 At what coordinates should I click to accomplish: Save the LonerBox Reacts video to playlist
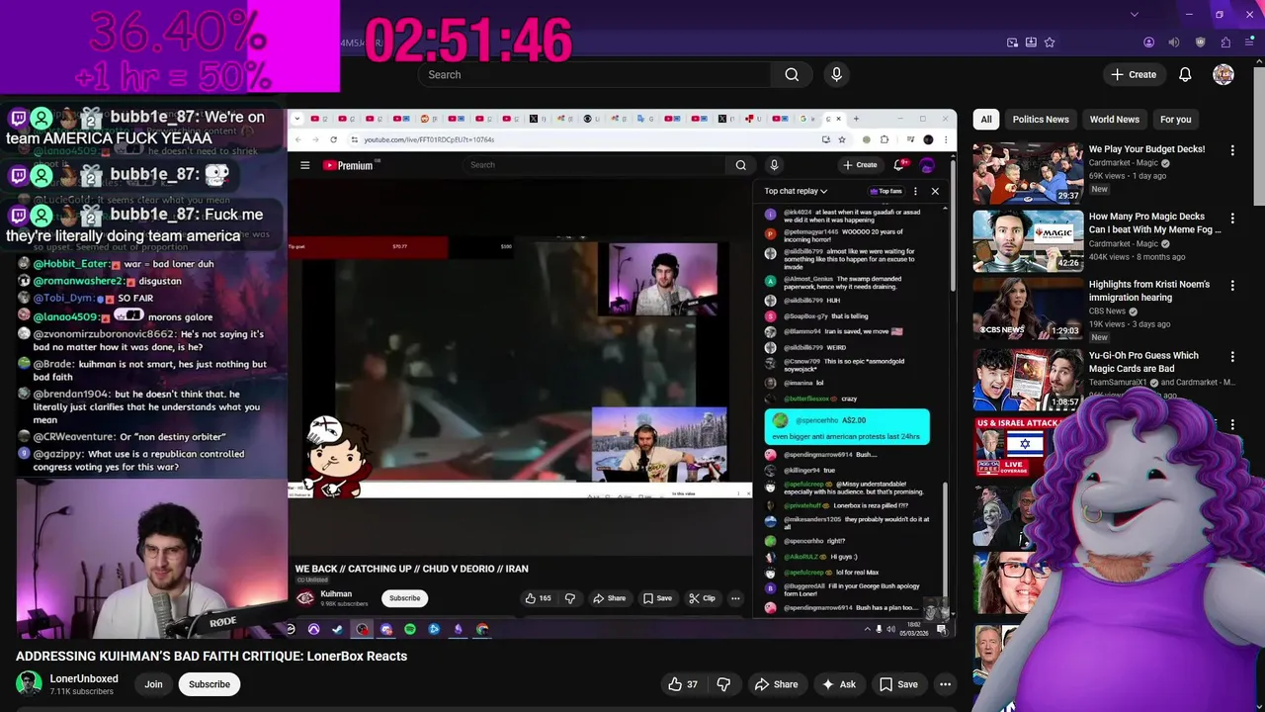click(x=898, y=684)
